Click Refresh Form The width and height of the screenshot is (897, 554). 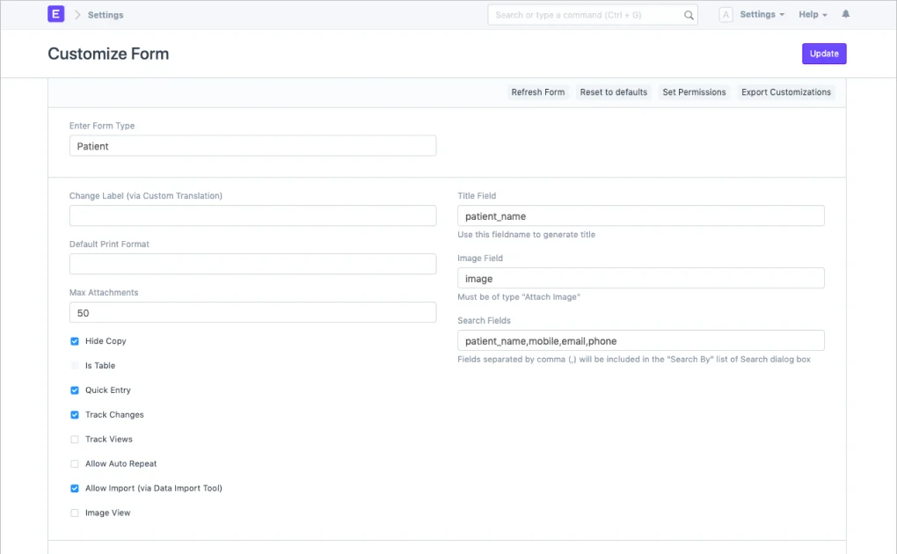tap(537, 91)
